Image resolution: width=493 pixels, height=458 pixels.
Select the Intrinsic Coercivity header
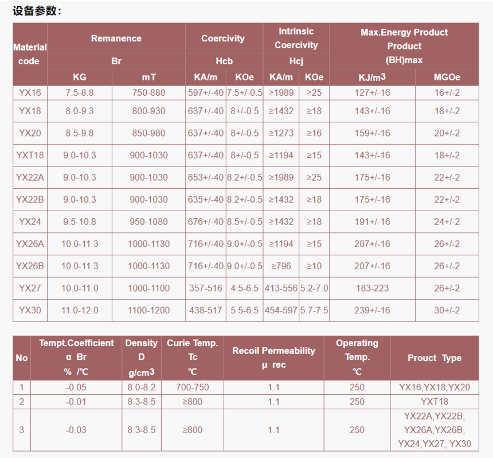[x=296, y=38]
